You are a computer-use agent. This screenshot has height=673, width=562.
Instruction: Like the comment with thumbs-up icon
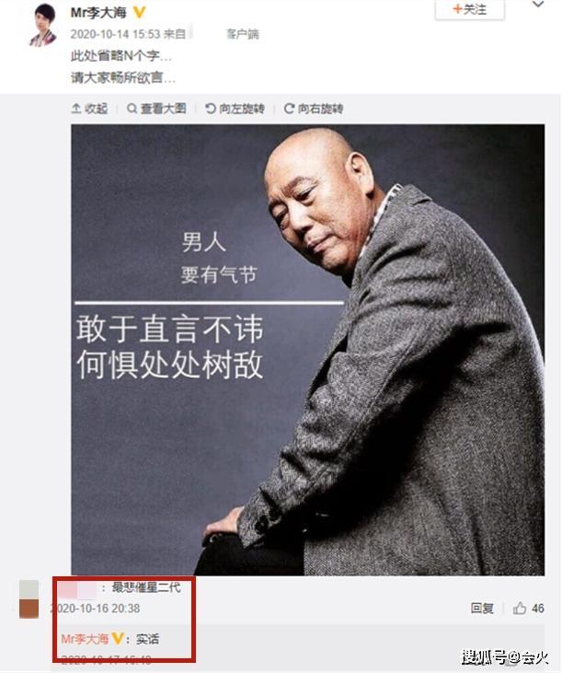520,608
